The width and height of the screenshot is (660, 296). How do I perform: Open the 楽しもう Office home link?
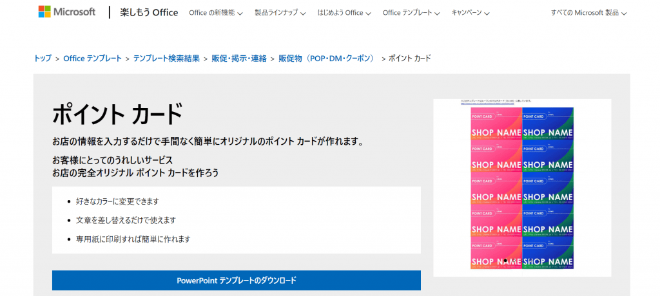149,12
